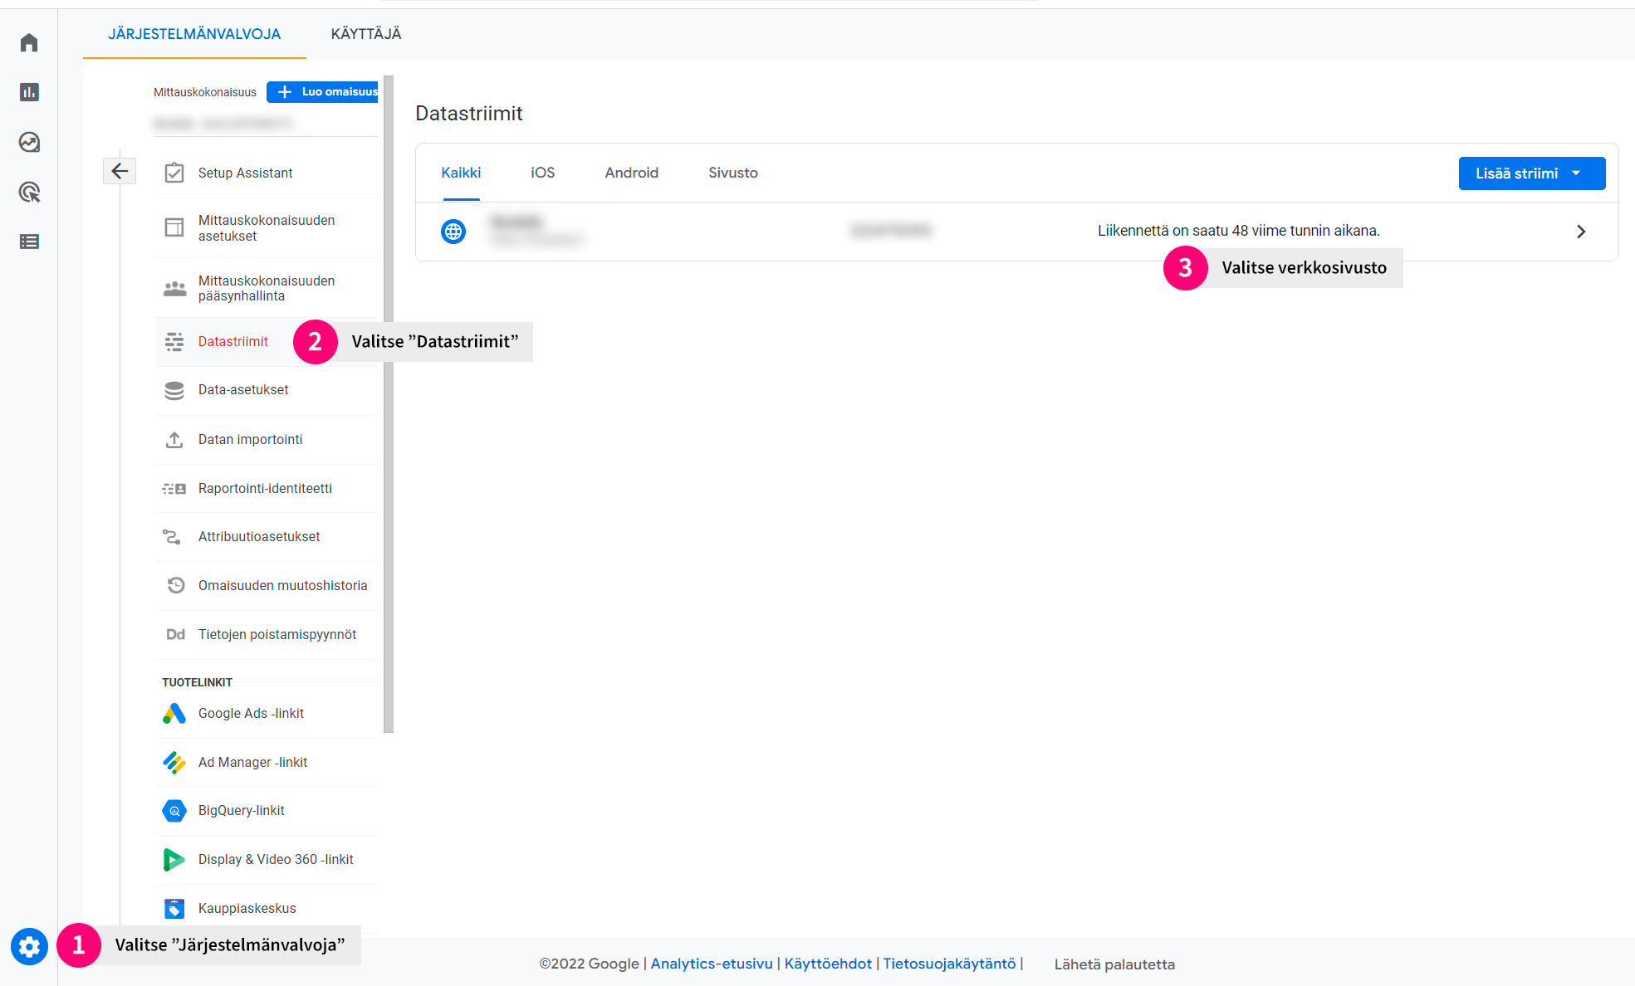The width and height of the screenshot is (1635, 986).
Task: Open the Configure table icon in left rail
Action: pyautogui.click(x=29, y=242)
